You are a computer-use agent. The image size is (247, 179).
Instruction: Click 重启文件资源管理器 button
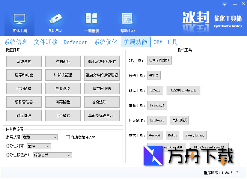pyautogui.click(x=102, y=75)
